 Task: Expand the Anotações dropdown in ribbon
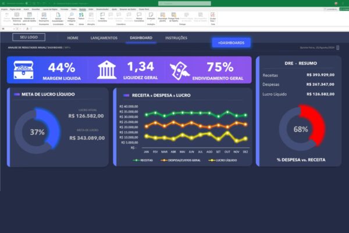pos(151,20)
